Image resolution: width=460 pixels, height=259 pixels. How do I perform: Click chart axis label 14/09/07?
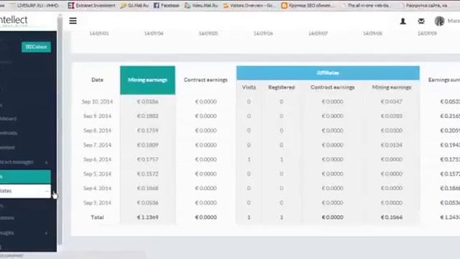pyautogui.click(x=318, y=34)
